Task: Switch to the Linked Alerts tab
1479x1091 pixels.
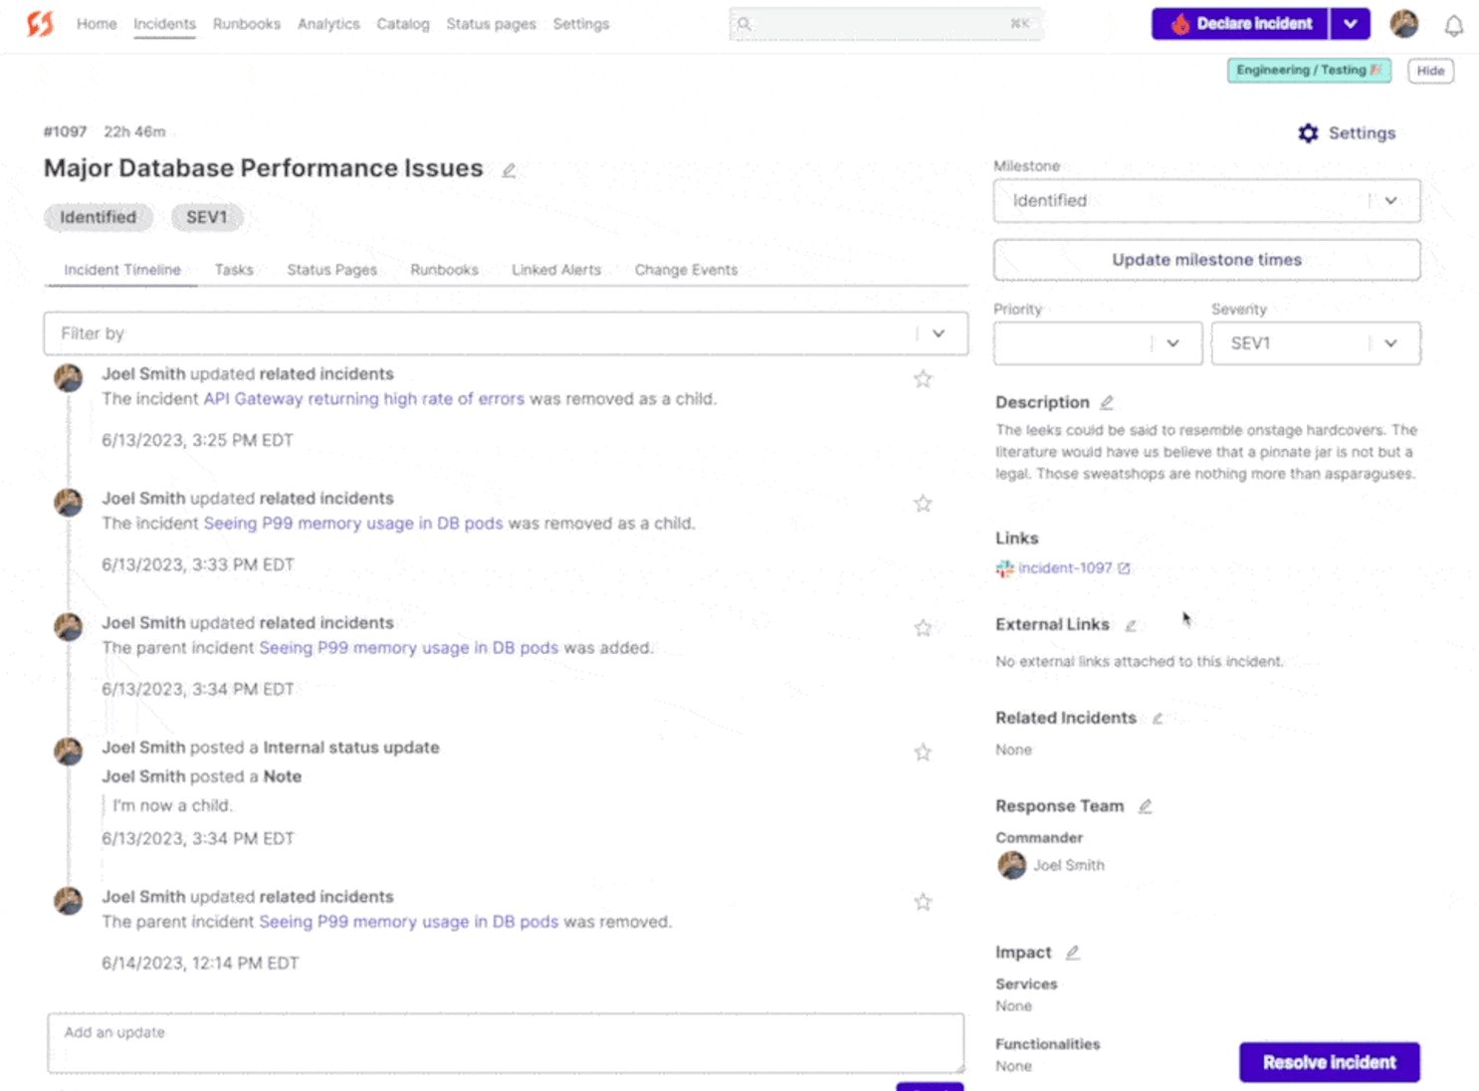Action: pos(556,270)
